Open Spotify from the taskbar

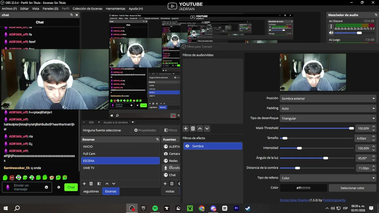(x=155, y=208)
